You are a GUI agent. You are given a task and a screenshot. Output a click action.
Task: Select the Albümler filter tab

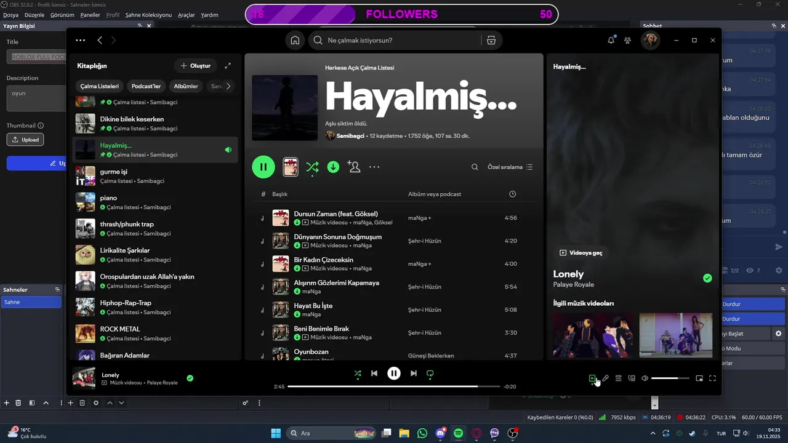click(x=186, y=86)
